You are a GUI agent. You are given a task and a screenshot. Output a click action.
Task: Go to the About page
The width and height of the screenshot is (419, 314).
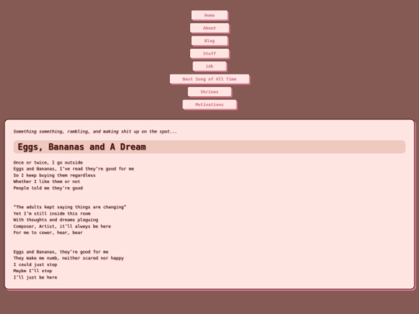tap(209, 28)
